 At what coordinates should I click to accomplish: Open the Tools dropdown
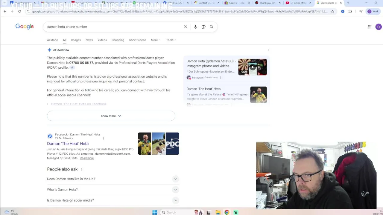coord(171,40)
